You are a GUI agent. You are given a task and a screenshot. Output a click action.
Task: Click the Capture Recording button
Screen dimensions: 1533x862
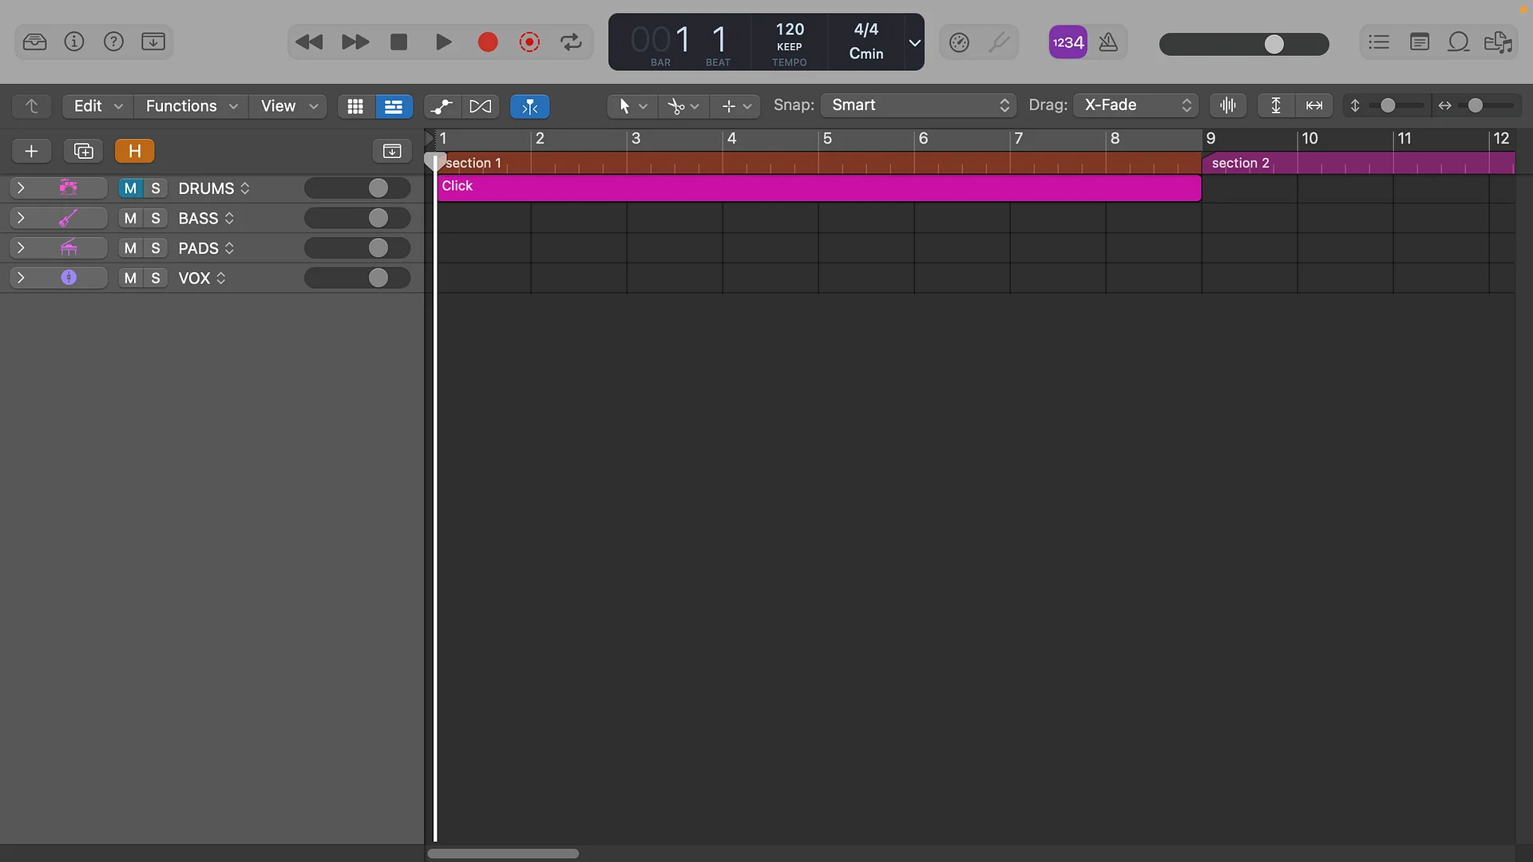click(x=529, y=42)
